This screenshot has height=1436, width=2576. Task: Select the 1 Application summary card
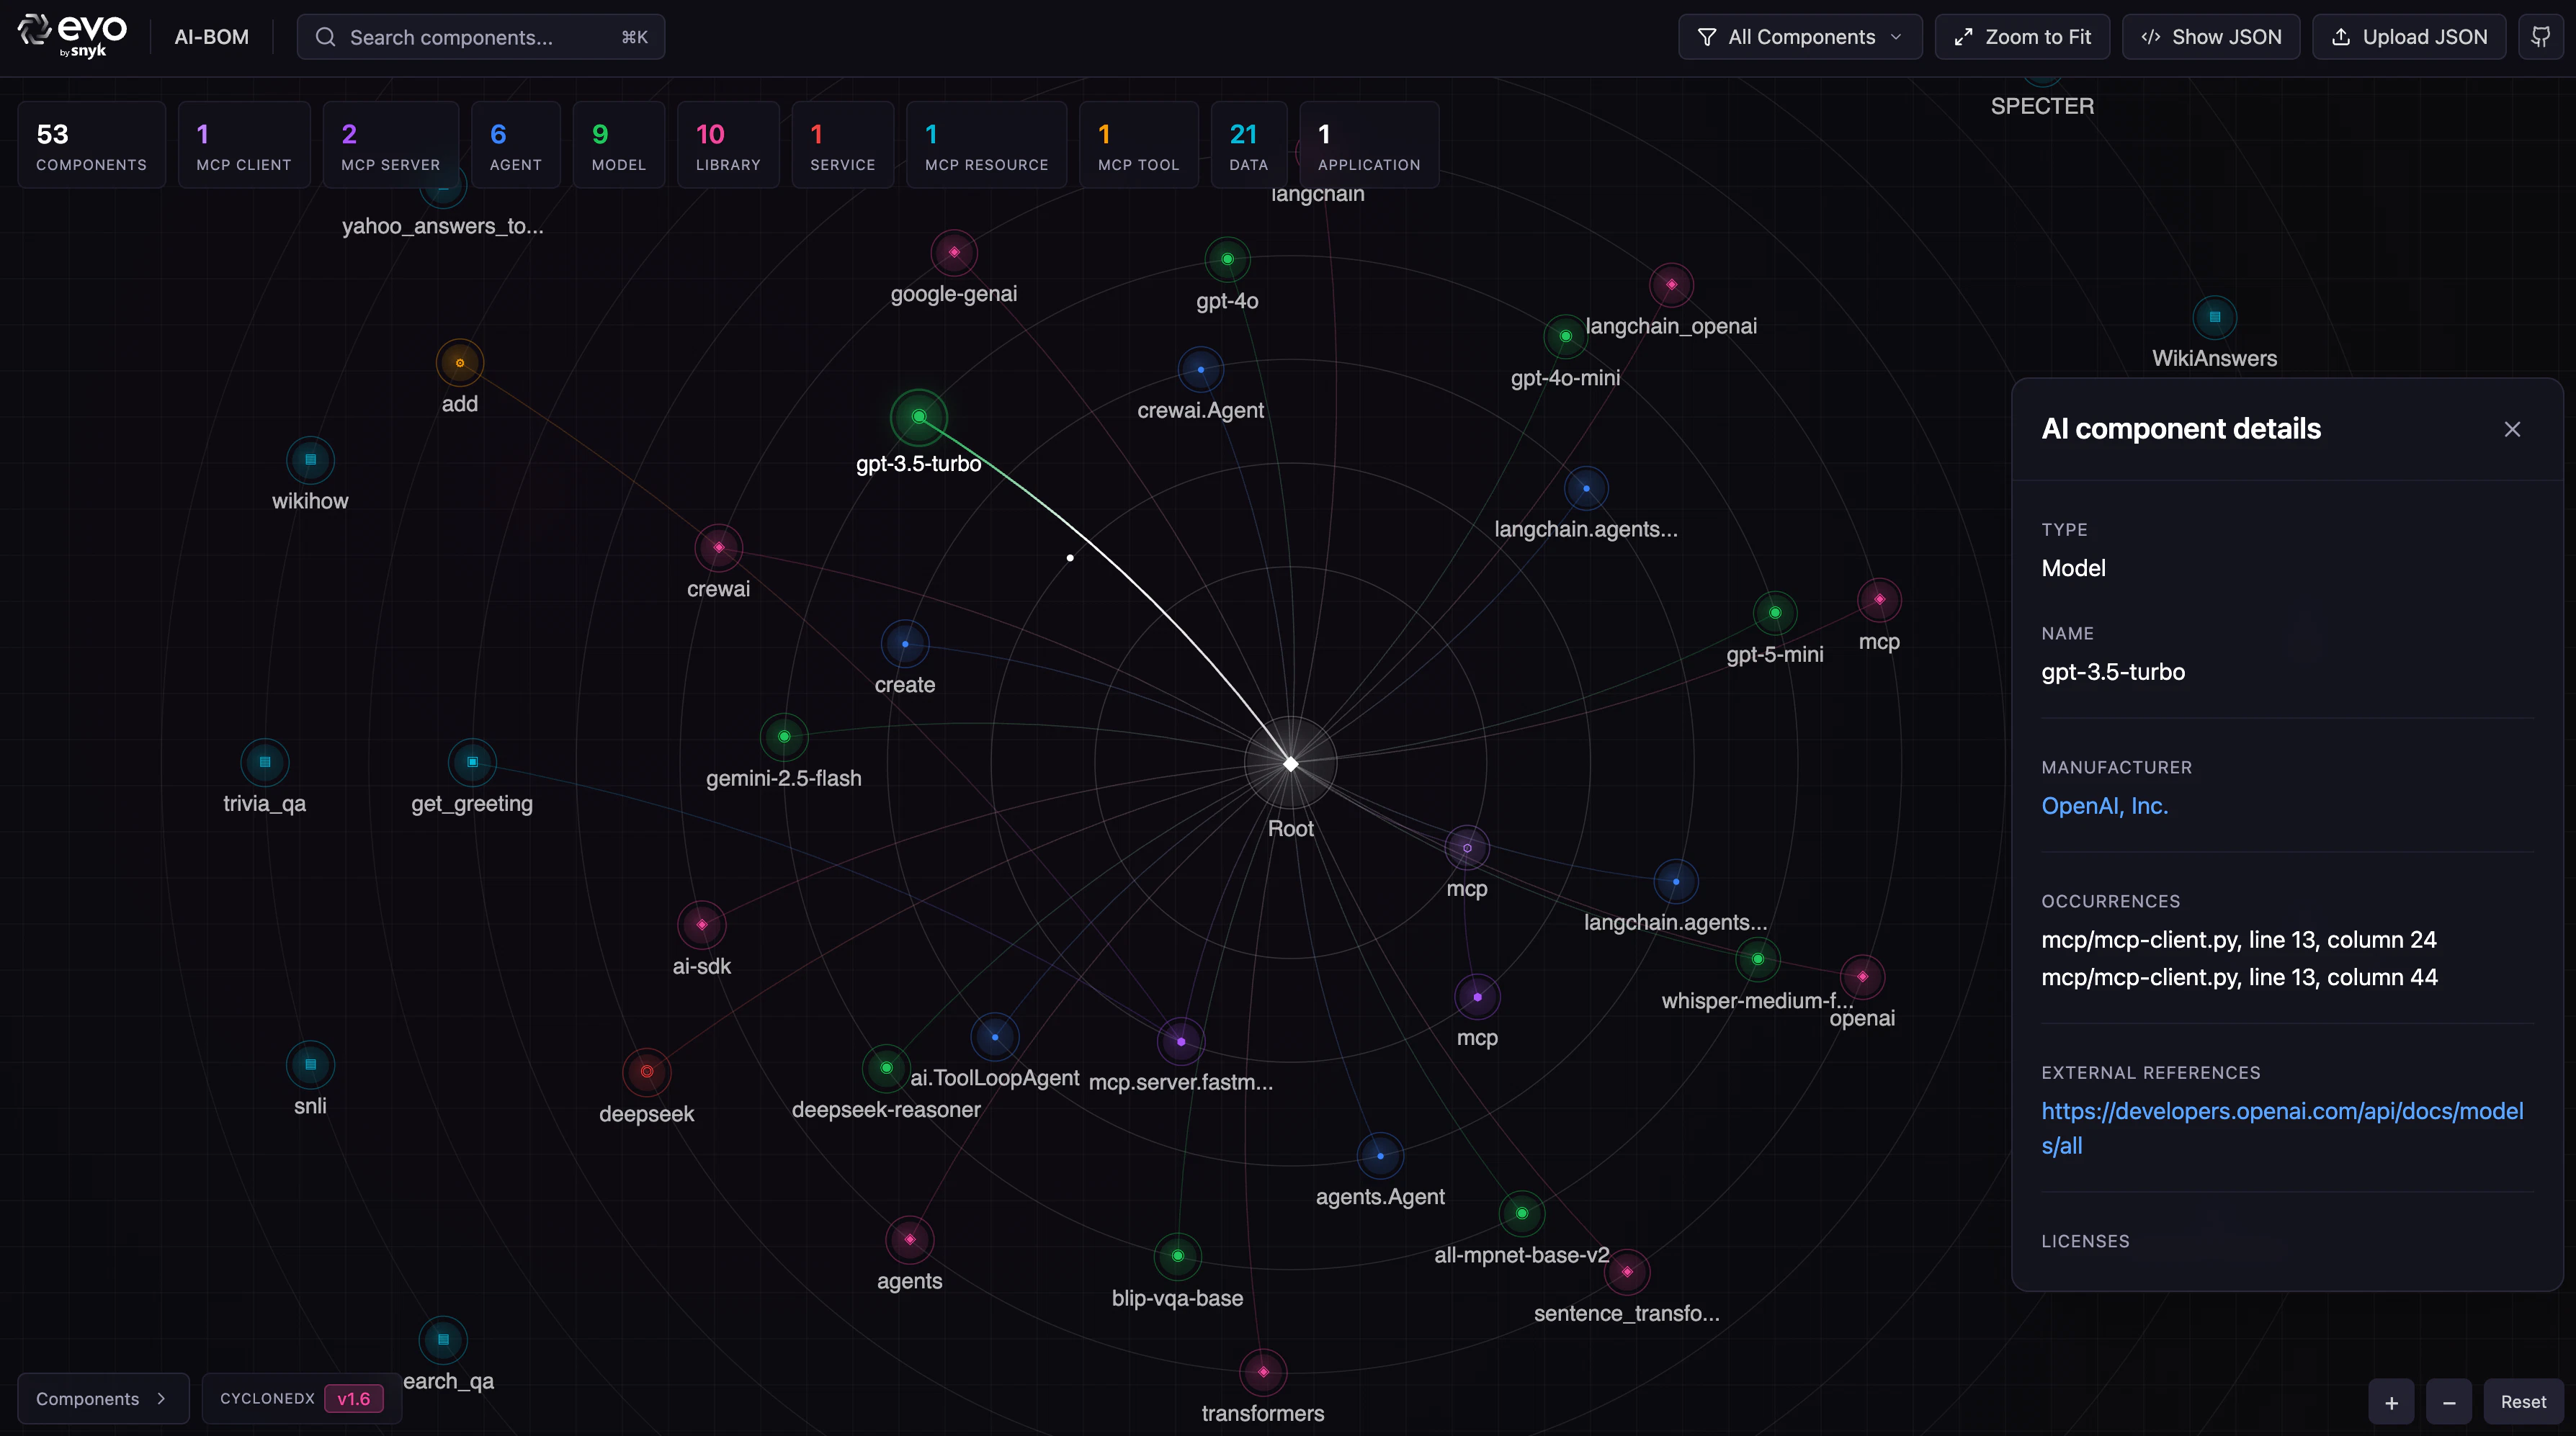(1369, 145)
